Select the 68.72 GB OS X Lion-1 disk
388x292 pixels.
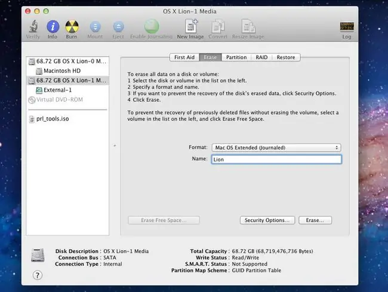67,81
